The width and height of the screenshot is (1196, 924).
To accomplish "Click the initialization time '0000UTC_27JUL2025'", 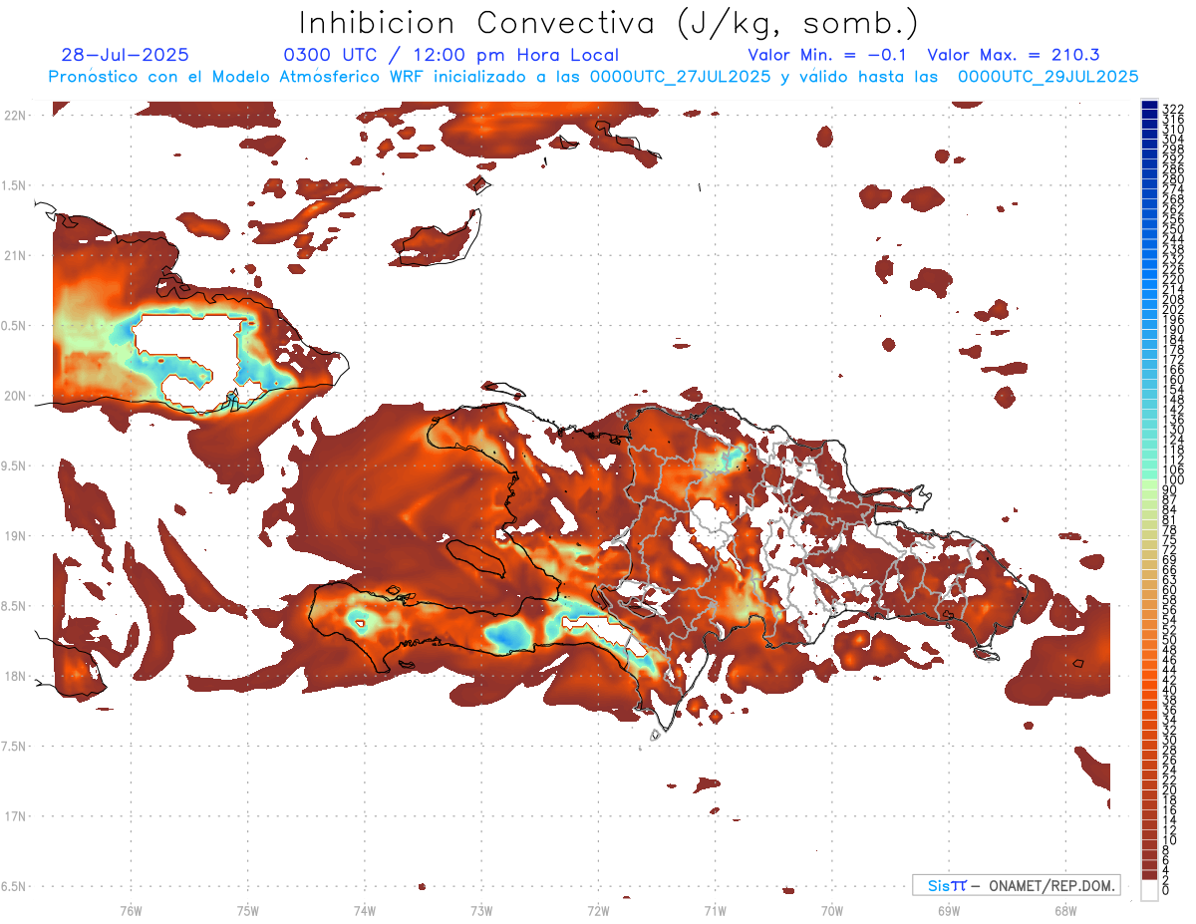I will pyautogui.click(x=681, y=77).
